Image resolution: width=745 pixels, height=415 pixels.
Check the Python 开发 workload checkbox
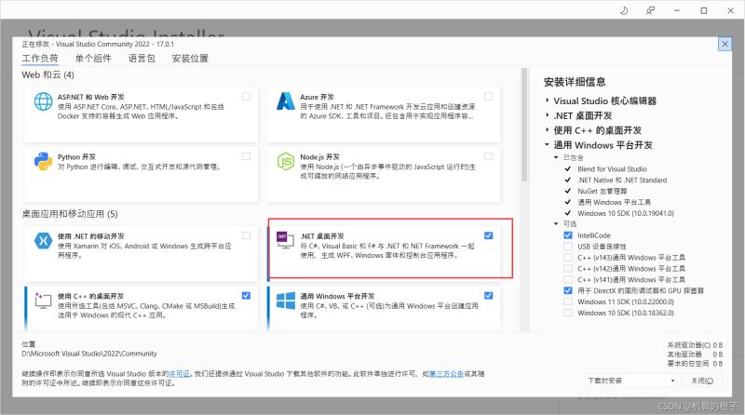tap(246, 156)
